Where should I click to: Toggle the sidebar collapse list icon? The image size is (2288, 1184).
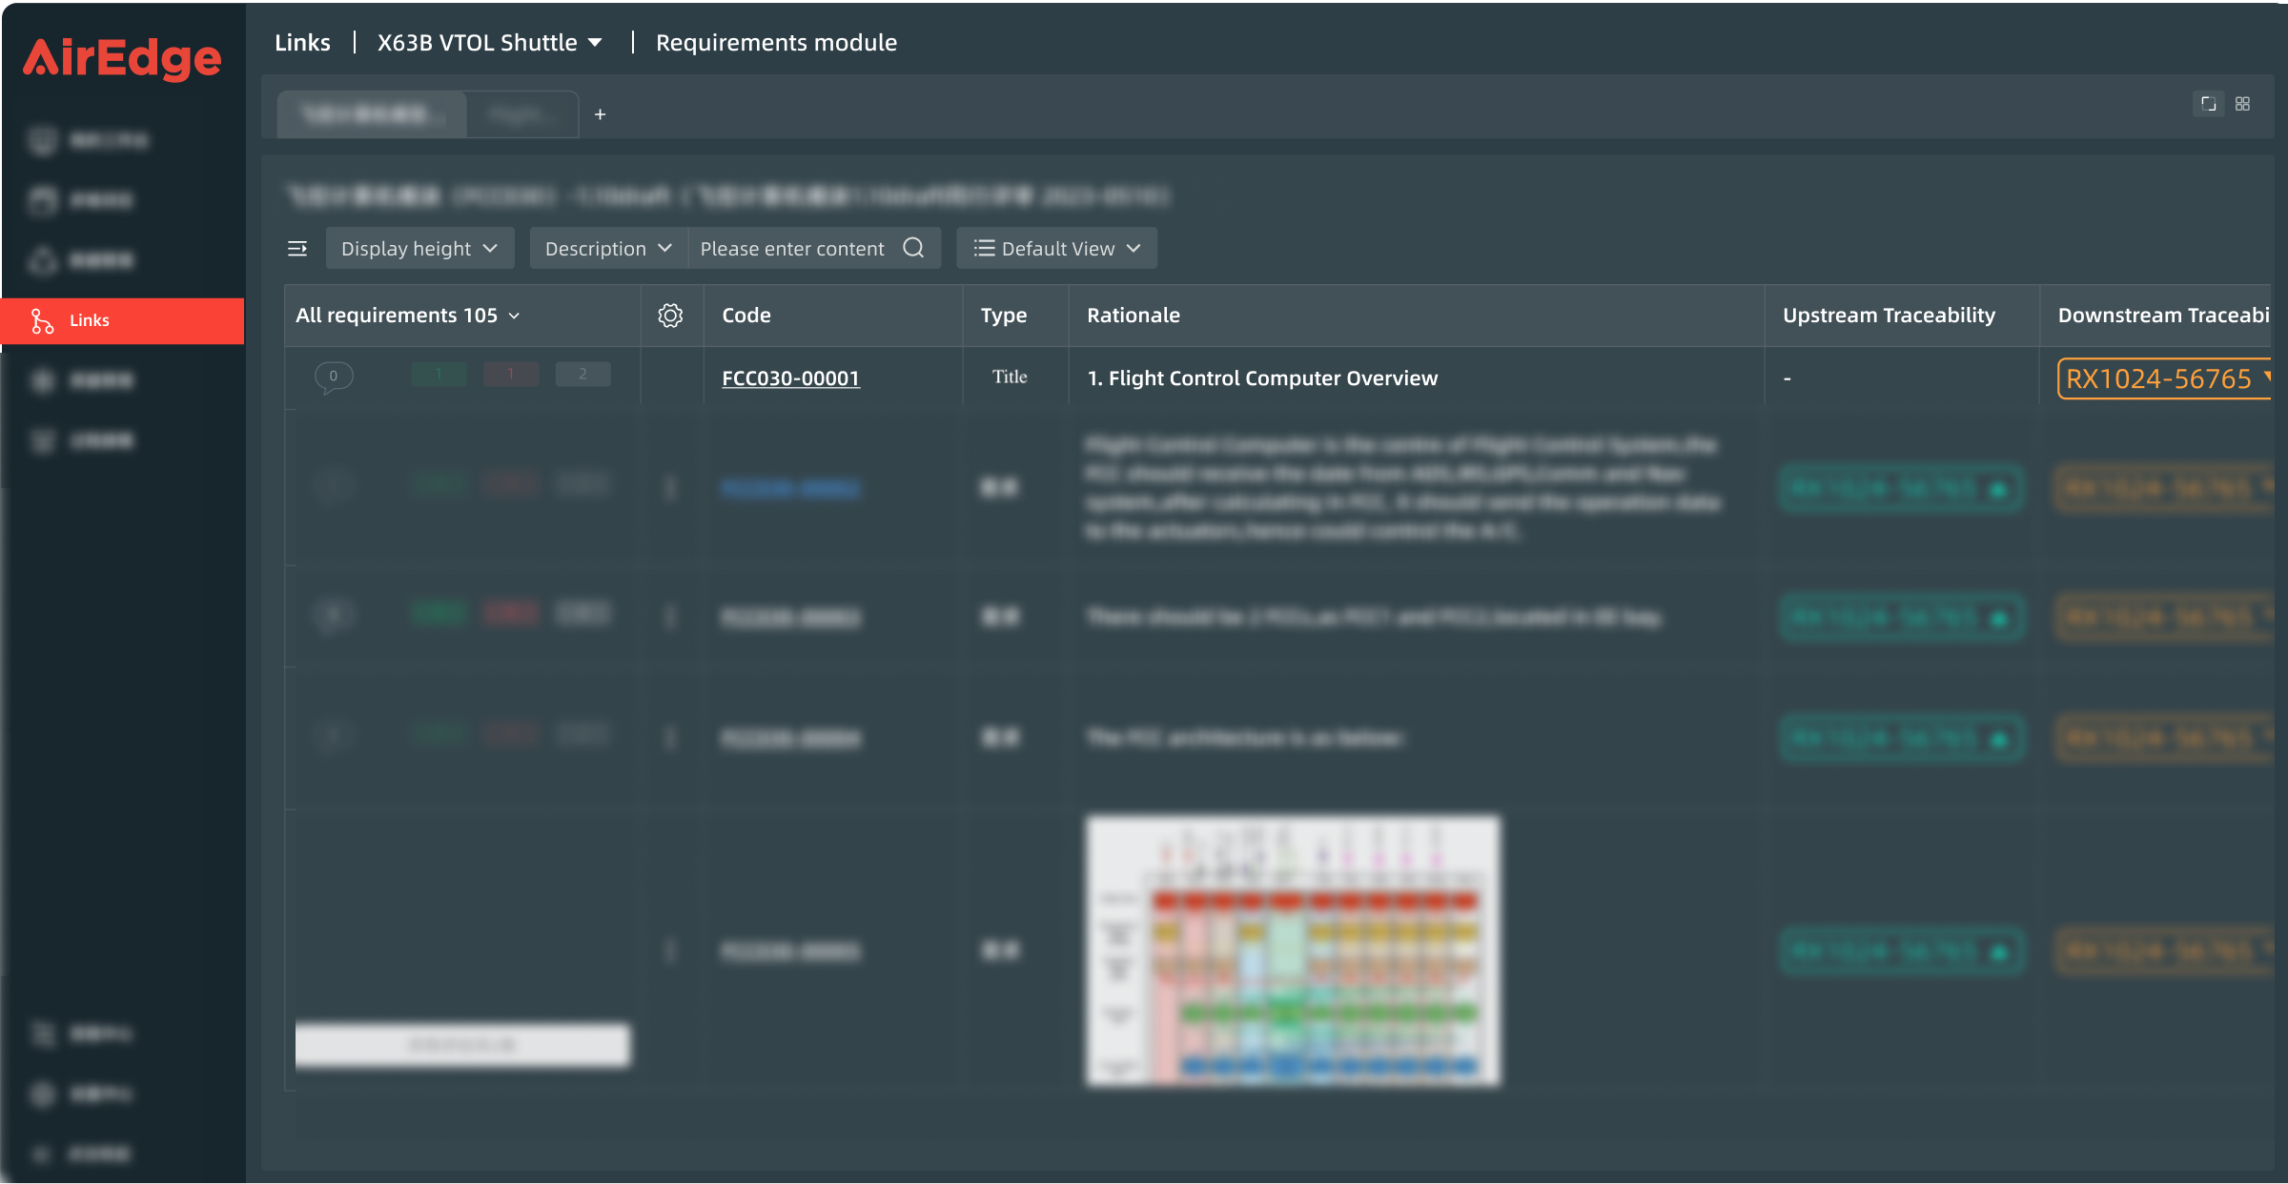(297, 248)
